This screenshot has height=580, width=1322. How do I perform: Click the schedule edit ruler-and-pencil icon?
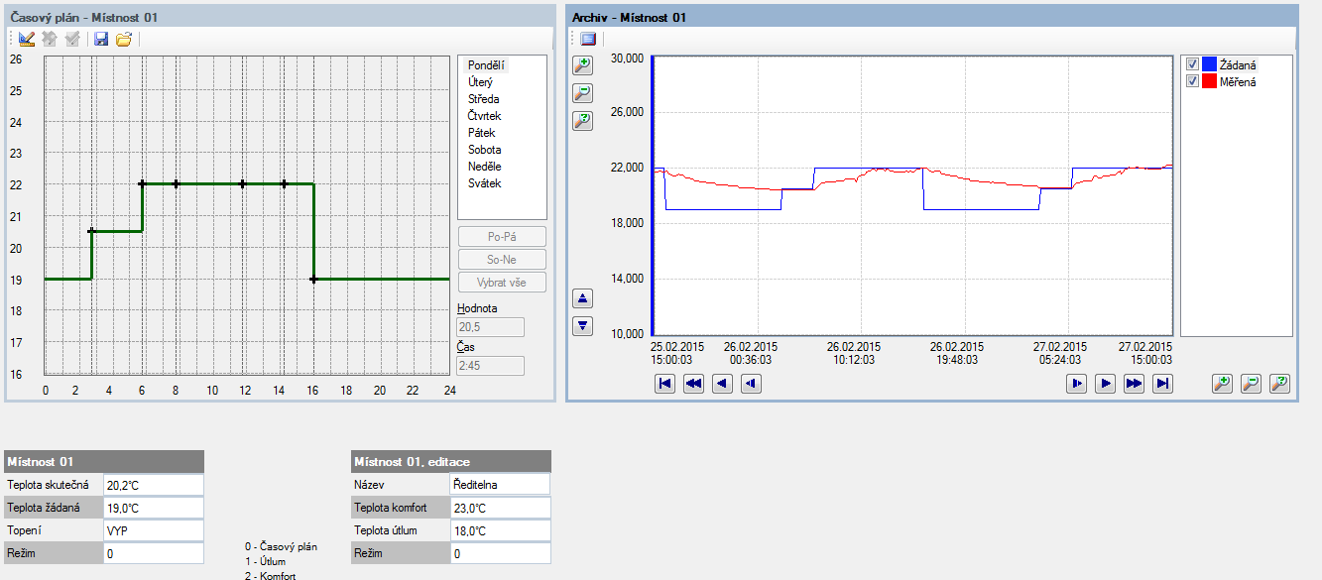27,40
